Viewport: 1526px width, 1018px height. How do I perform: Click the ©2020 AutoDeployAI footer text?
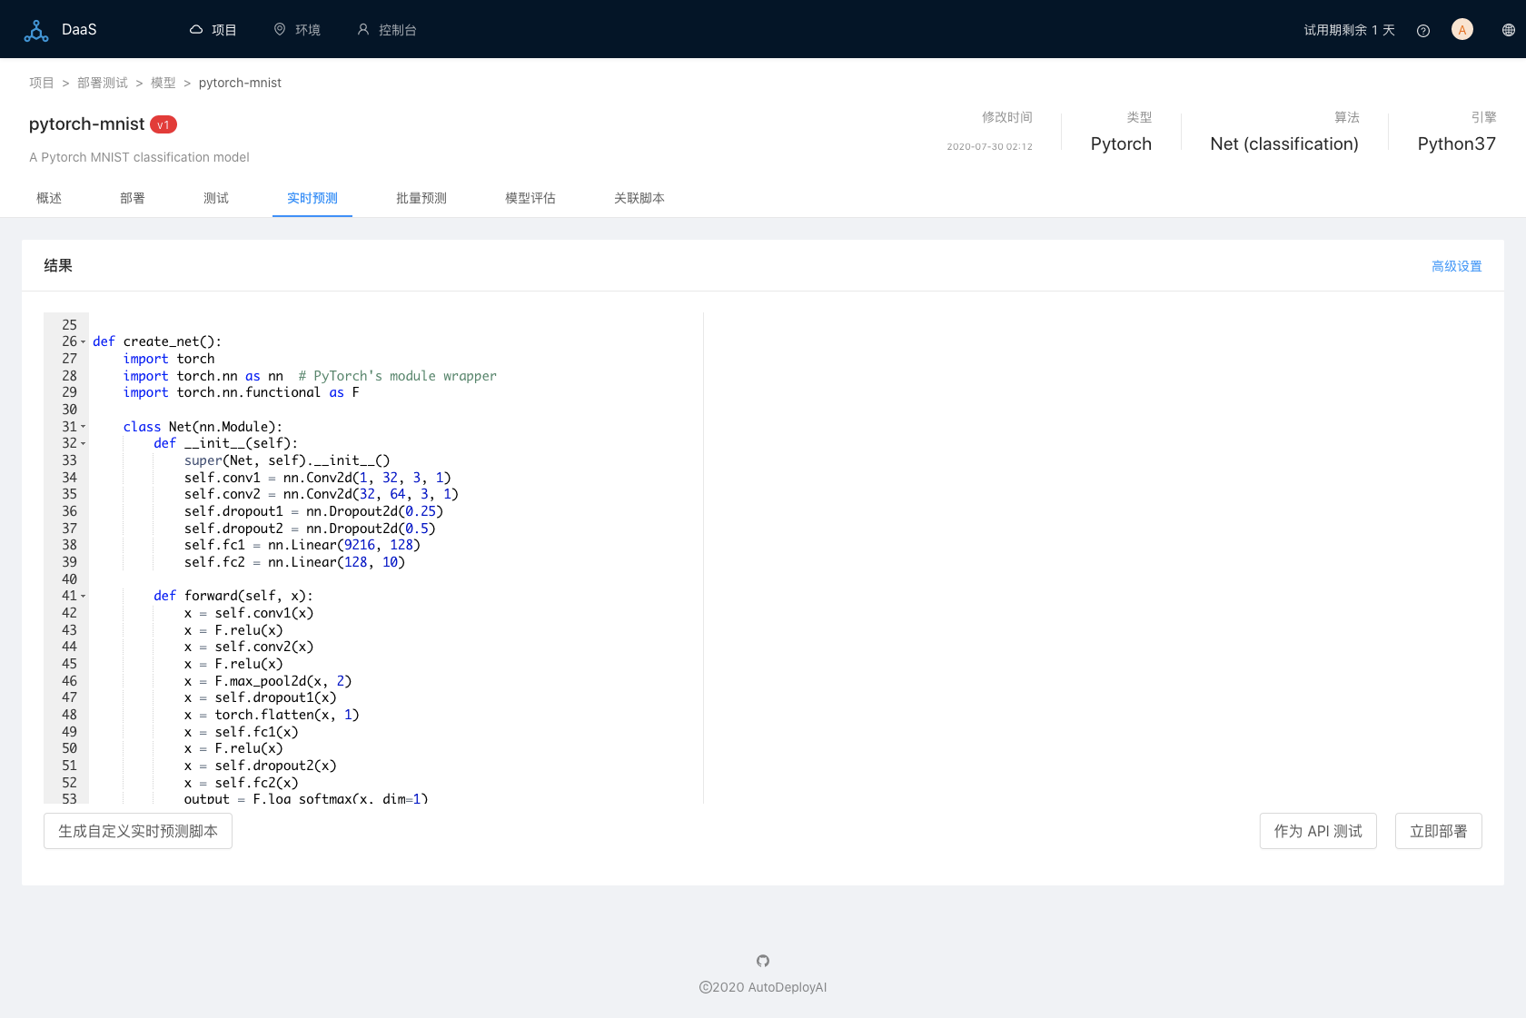pyautogui.click(x=763, y=987)
